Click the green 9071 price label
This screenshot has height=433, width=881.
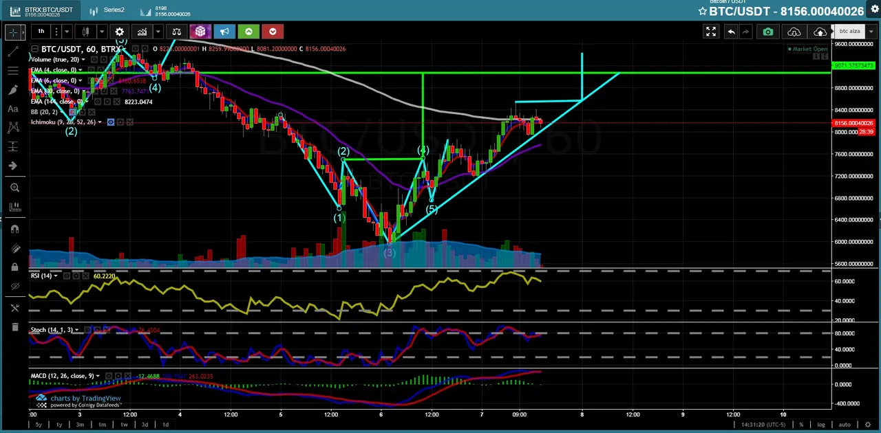click(x=853, y=66)
